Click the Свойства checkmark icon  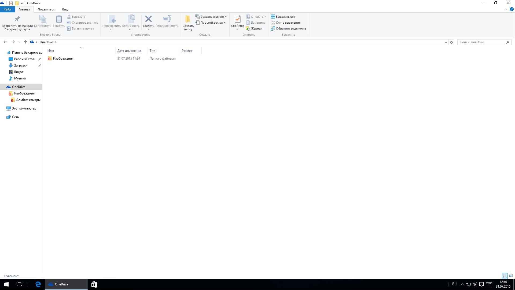[x=237, y=19]
